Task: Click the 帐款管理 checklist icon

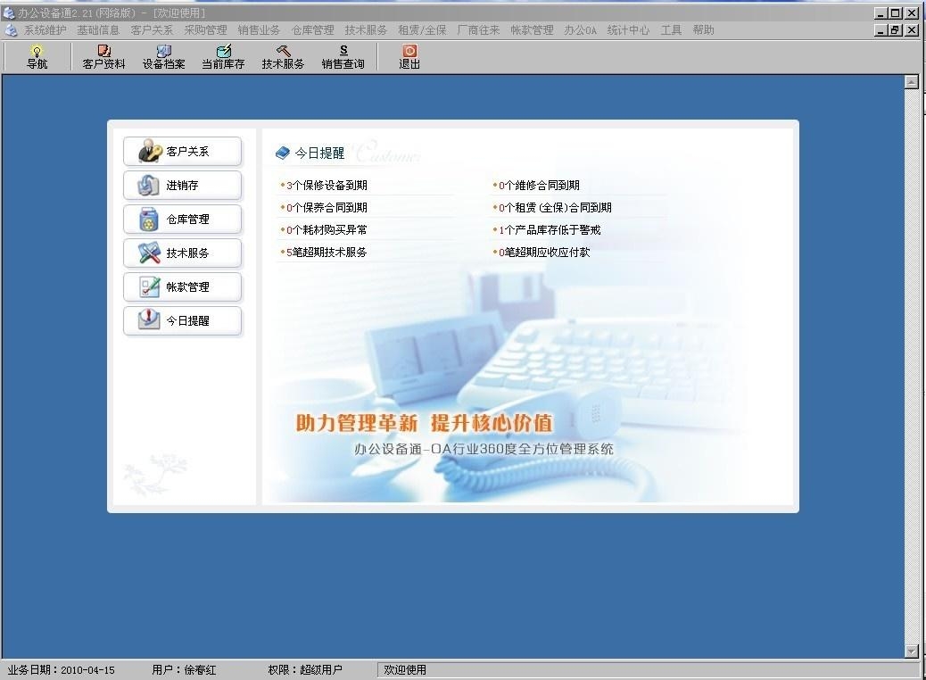Action: coord(149,286)
